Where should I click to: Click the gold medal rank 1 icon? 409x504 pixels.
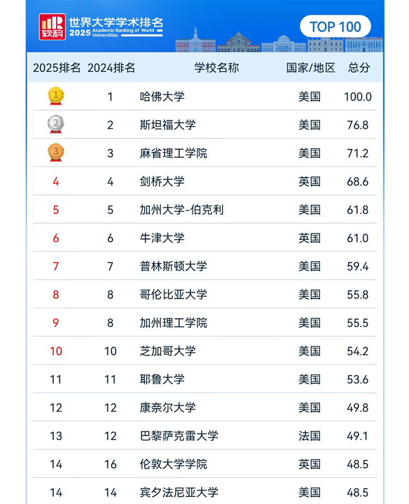coord(56,96)
